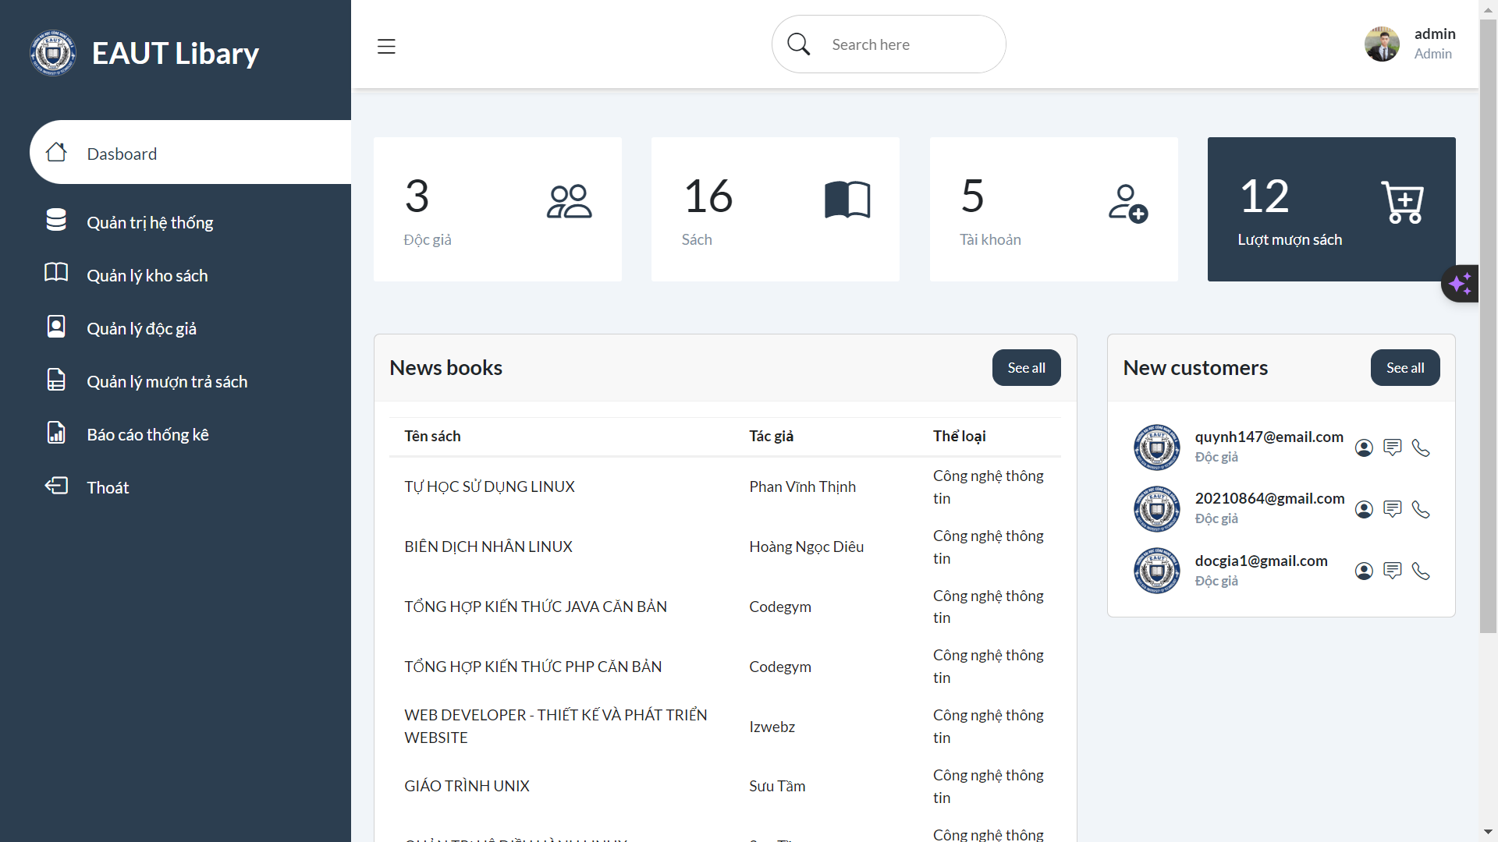Click the home icon next to Dasboard
The image size is (1498, 842).
pyautogui.click(x=56, y=151)
